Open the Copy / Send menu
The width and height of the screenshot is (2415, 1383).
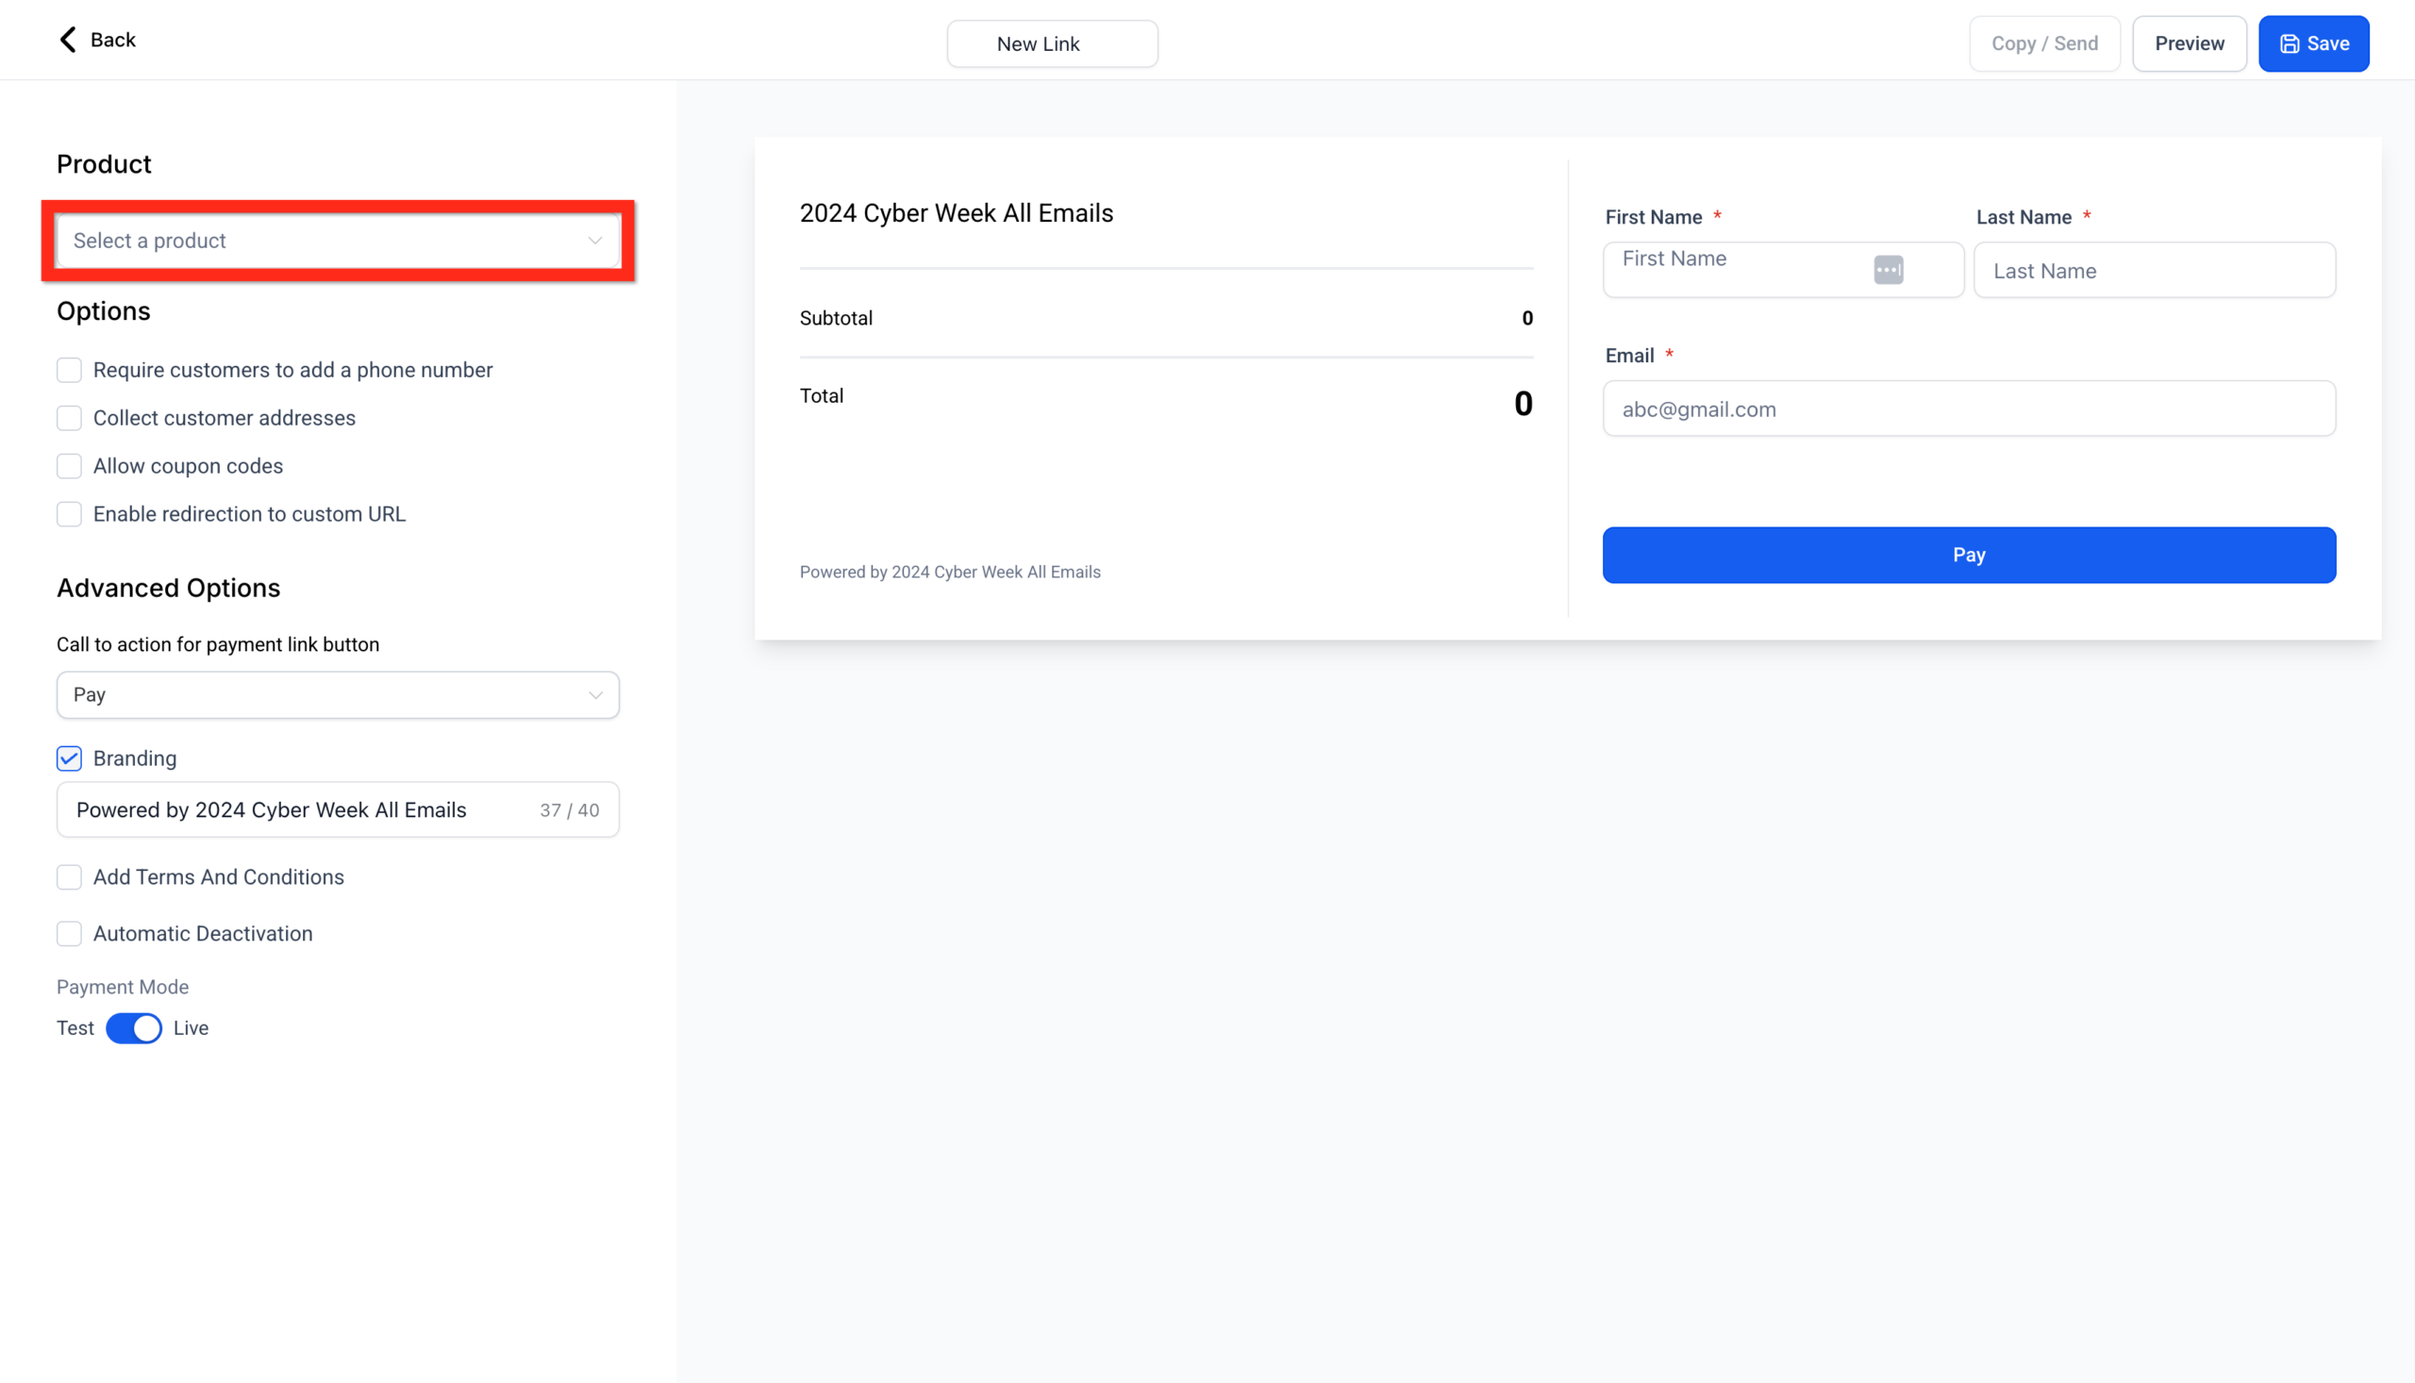point(2044,42)
